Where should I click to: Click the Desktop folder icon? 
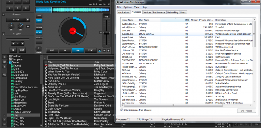click(x=10, y=56)
